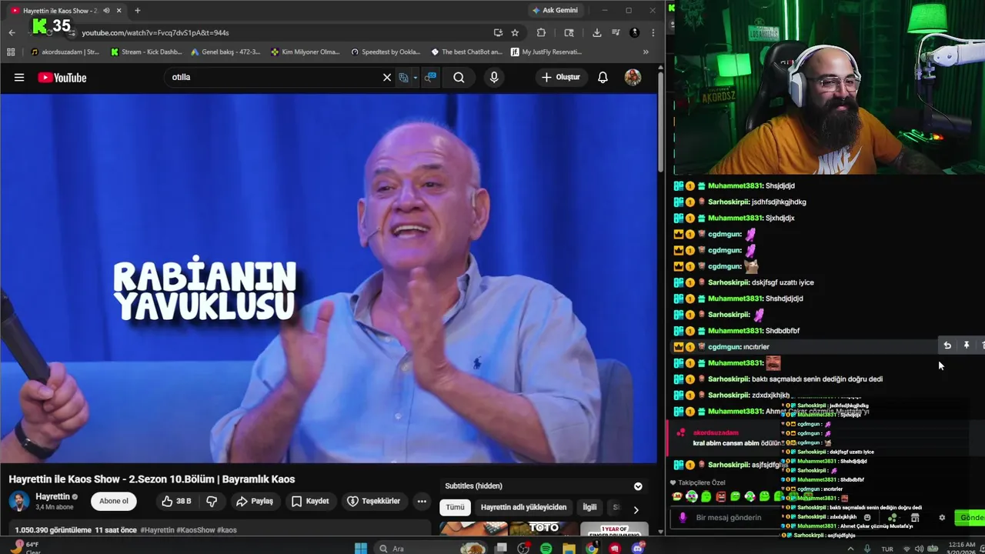Open more actions three-dot button under video
This screenshot has width=985, height=554.
[421, 501]
